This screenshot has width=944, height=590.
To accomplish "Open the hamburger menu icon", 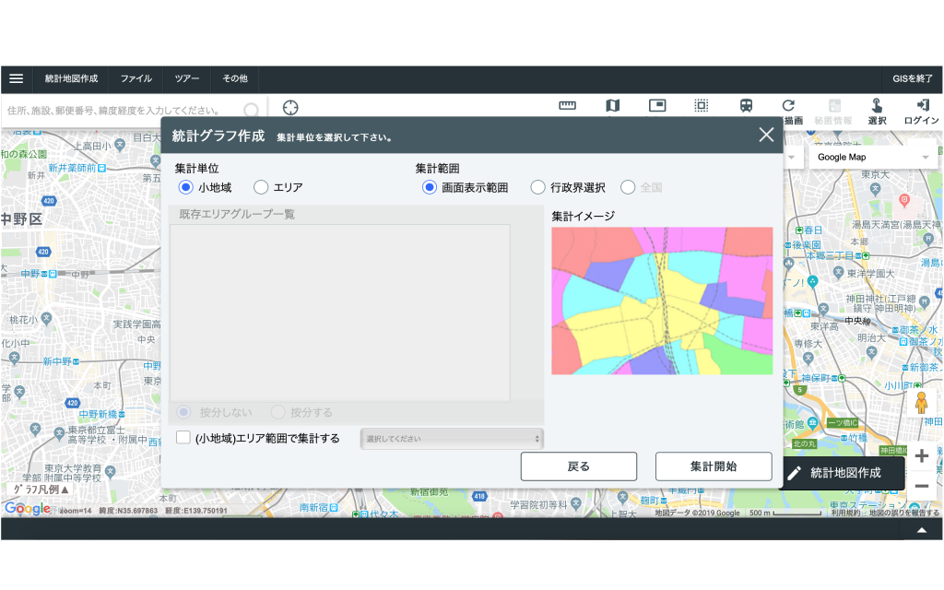I will click(16, 77).
